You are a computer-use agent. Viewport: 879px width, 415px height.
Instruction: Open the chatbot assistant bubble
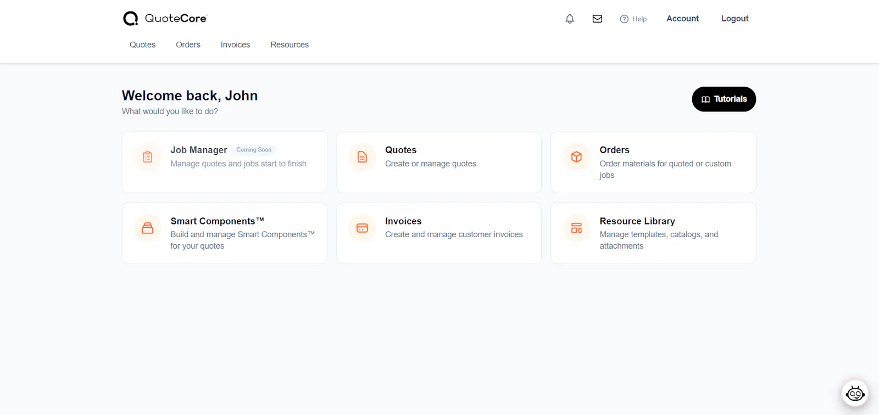click(855, 393)
